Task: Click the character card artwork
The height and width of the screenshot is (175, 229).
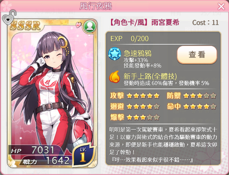Action: [52, 93]
